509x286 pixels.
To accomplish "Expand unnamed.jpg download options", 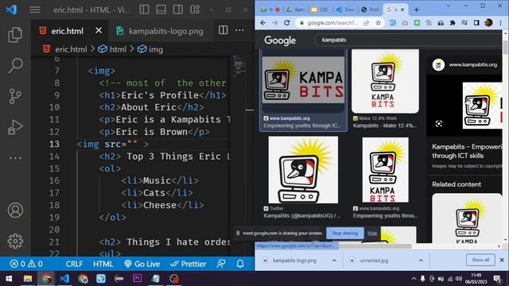I will 421,261.
